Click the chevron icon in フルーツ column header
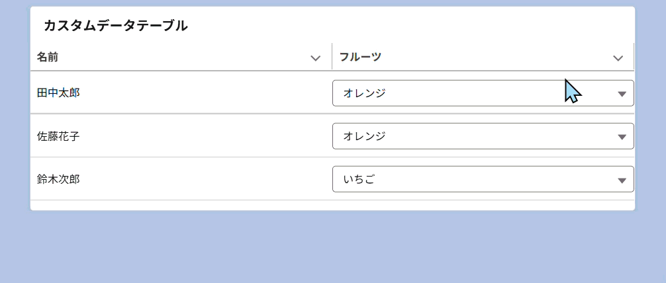Viewport: 666px width, 283px height. coord(618,58)
